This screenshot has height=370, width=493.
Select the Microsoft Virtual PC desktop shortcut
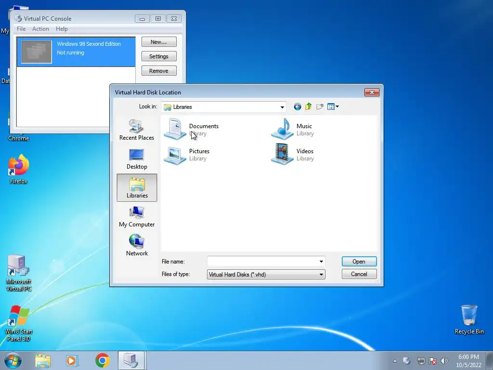[x=19, y=273]
